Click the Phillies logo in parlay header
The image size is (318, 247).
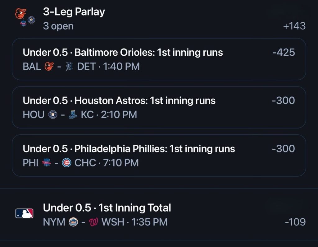coord(23,24)
